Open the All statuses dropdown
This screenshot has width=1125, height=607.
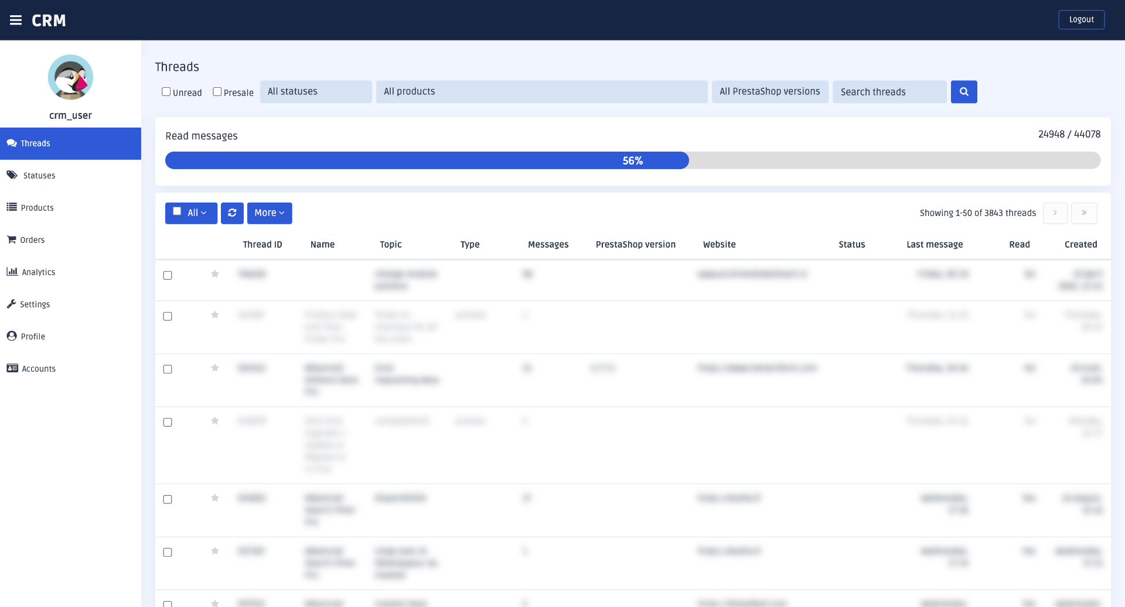coord(316,92)
